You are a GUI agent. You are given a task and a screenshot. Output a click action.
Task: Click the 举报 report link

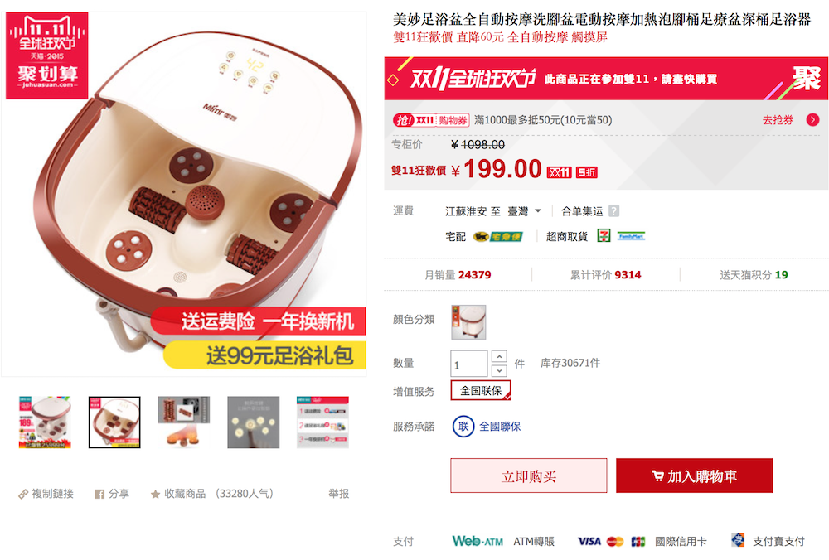pos(338,494)
